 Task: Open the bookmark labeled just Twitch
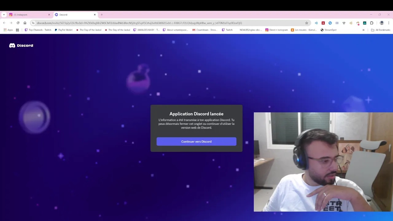pyautogui.click(x=227, y=30)
